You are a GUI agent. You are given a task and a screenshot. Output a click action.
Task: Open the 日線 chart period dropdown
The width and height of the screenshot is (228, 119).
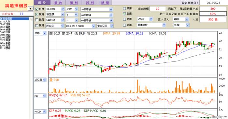pos(40,33)
